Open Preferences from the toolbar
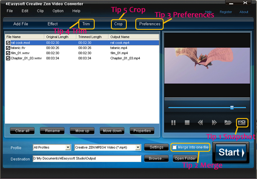Image resolution: width=257 pixels, height=179 pixels. 150,24
